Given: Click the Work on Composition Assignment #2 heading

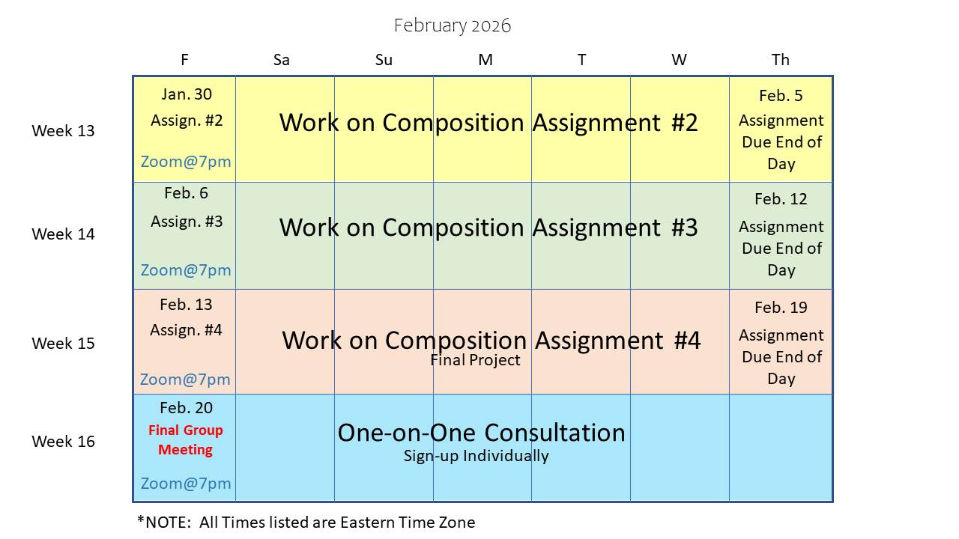Looking at the screenshot, I should [x=488, y=123].
